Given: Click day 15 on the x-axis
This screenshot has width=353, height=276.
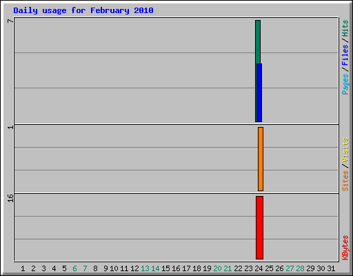Looking at the screenshot, I should (x=165, y=268).
